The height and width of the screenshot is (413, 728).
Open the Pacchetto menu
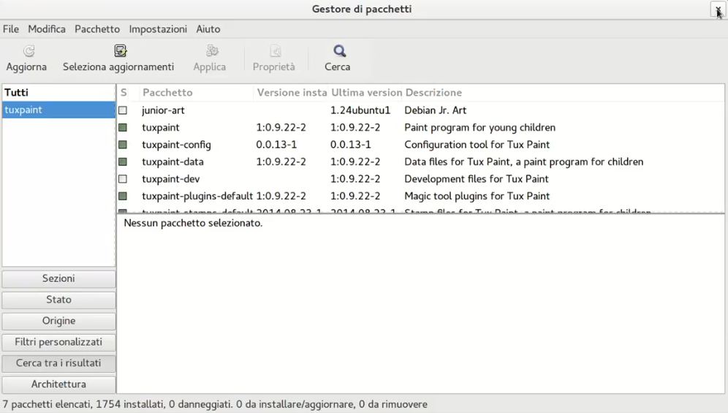coord(96,29)
